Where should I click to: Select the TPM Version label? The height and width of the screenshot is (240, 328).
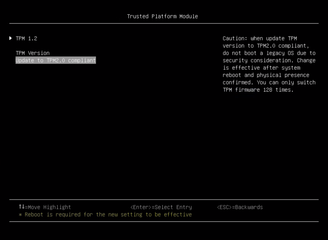(x=33, y=53)
